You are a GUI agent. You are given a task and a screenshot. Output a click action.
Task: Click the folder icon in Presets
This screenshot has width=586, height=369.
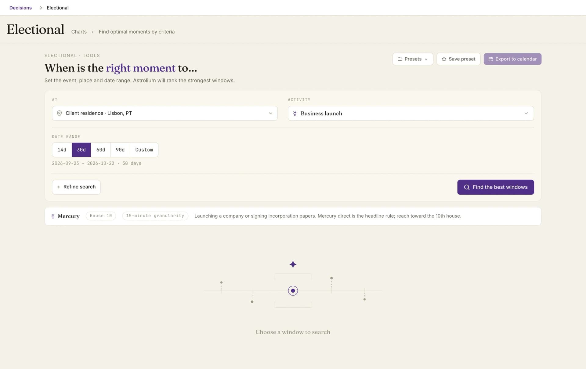click(x=400, y=59)
